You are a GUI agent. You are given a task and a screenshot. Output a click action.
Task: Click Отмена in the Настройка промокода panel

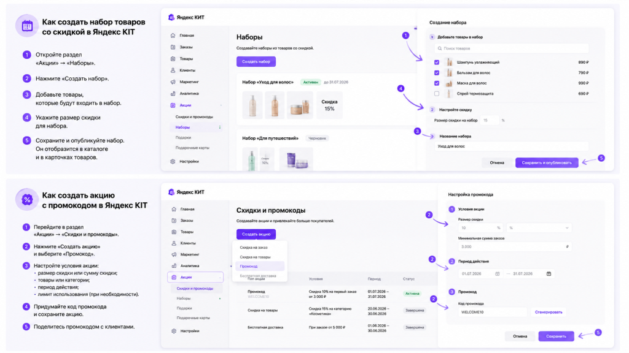coord(520,336)
